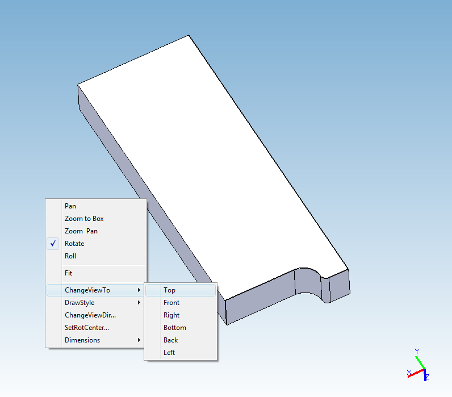The height and width of the screenshot is (397, 452).
Task: Pick the Back view option
Action: pos(171,340)
